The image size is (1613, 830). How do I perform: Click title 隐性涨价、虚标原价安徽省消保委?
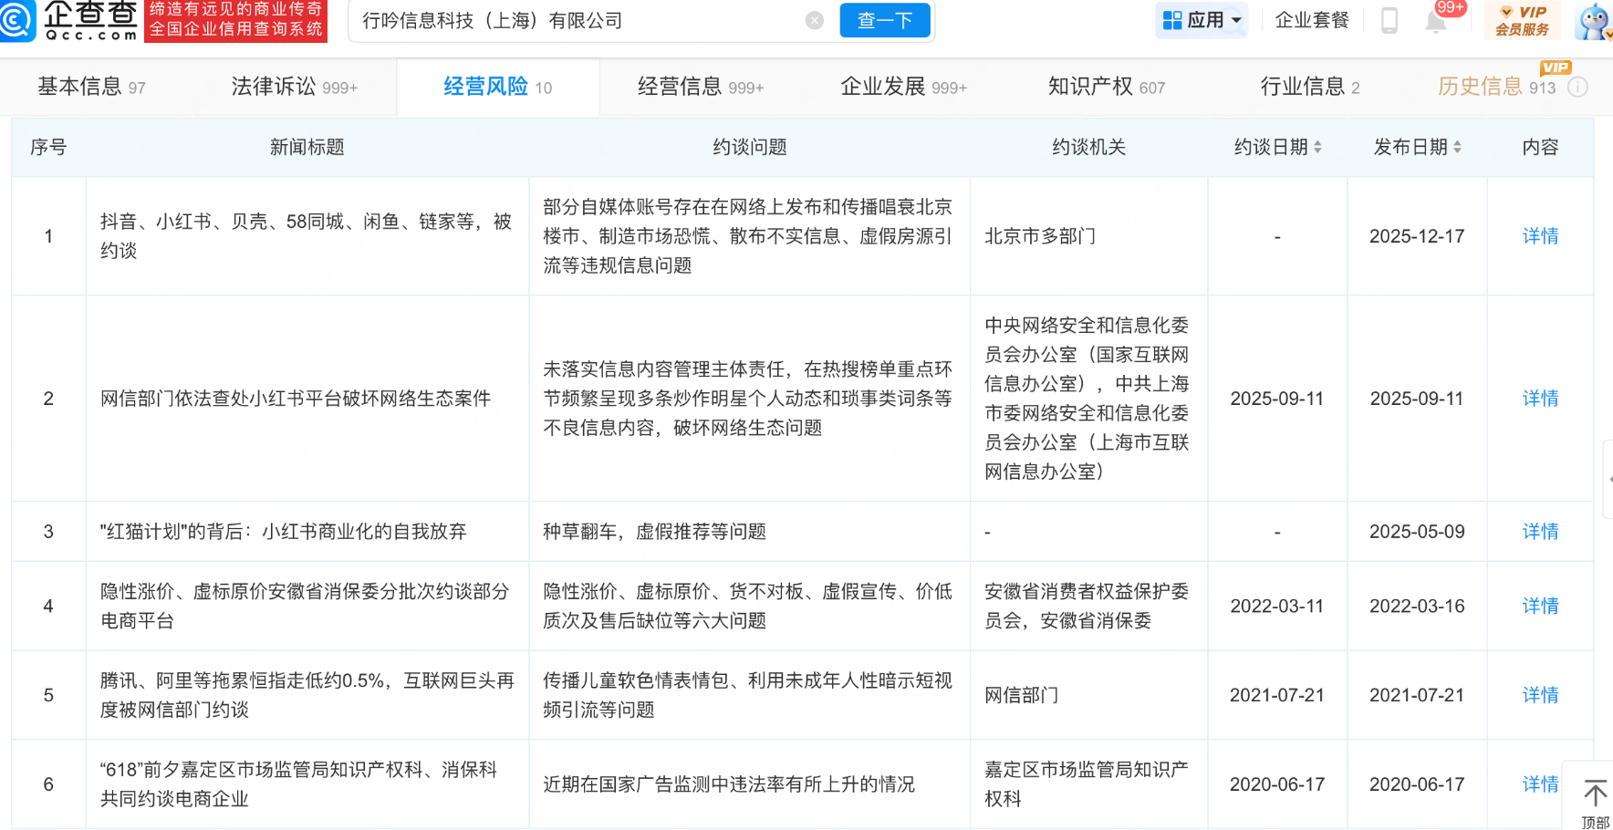click(x=305, y=607)
